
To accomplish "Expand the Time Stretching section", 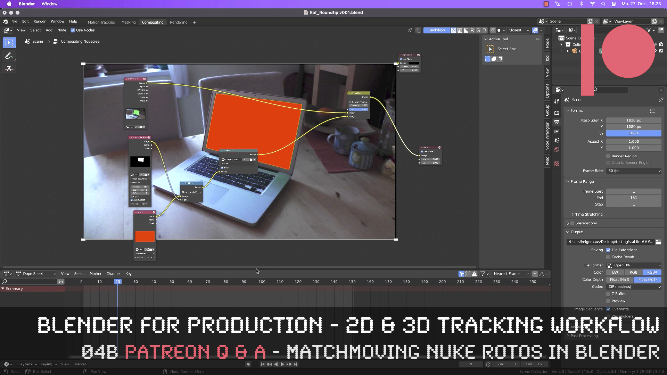I will [x=573, y=214].
